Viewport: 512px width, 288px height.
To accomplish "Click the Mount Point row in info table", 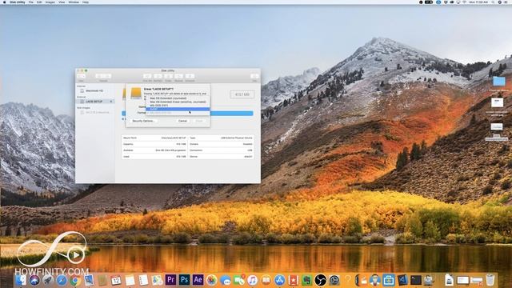I will point(154,138).
